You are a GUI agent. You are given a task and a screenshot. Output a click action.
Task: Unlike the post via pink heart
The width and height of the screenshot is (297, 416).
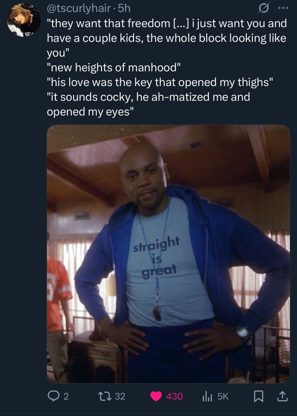point(156,396)
